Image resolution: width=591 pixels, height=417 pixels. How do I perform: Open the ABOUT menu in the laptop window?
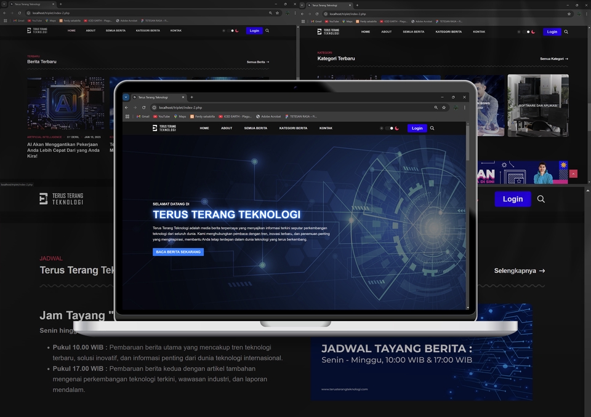227,128
